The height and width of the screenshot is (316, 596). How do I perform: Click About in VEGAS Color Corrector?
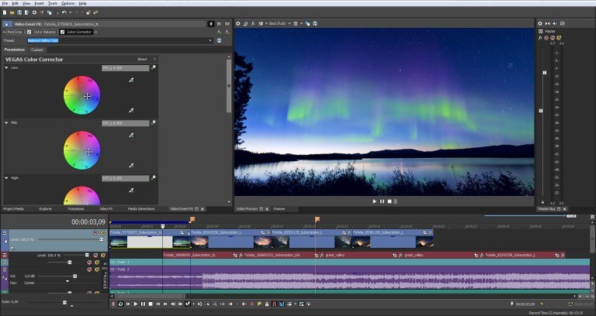[x=142, y=59]
